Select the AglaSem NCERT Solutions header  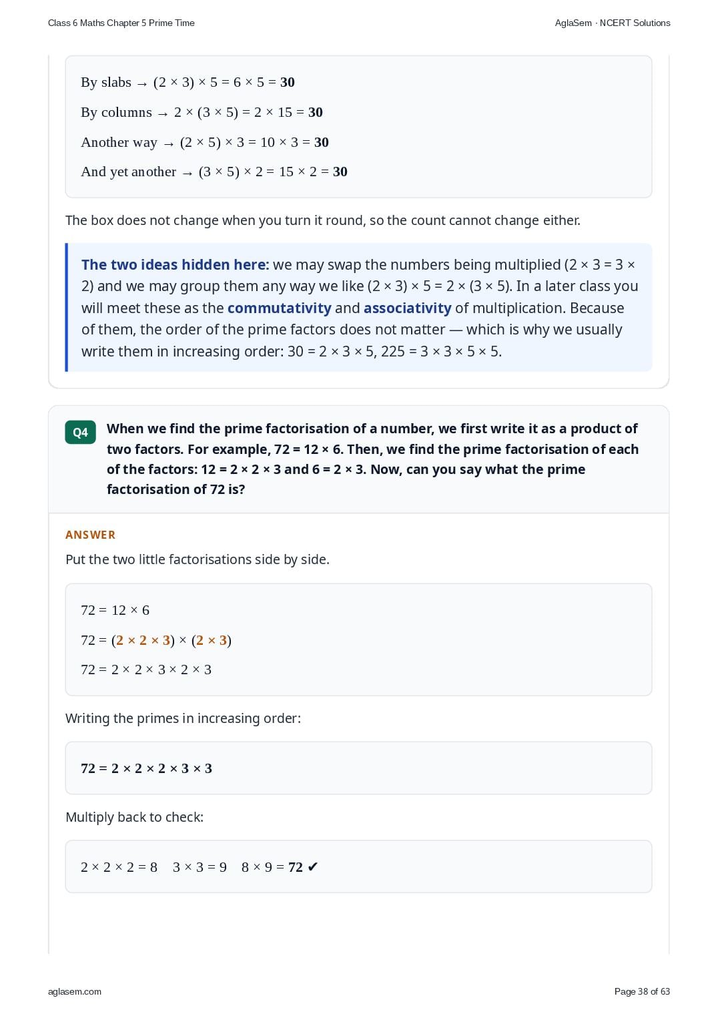(x=613, y=23)
